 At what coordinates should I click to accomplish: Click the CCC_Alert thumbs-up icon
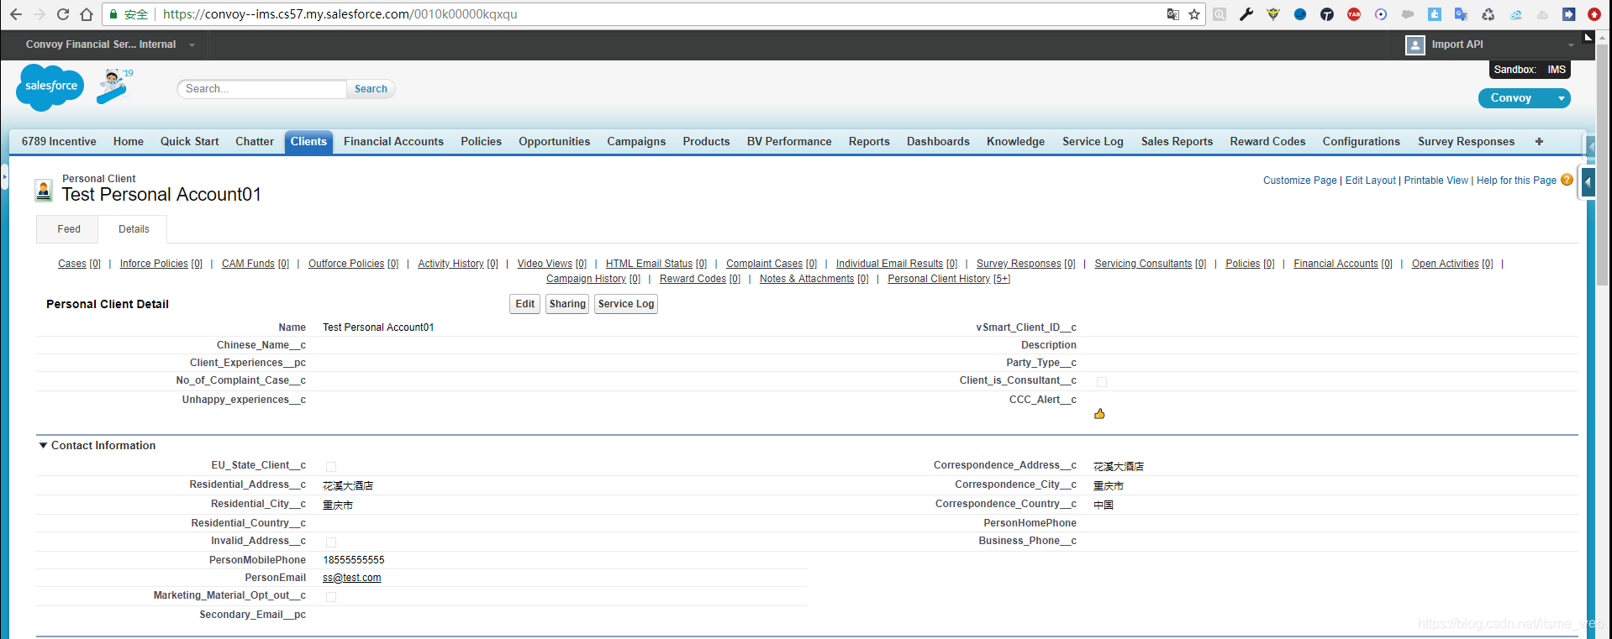1099,414
